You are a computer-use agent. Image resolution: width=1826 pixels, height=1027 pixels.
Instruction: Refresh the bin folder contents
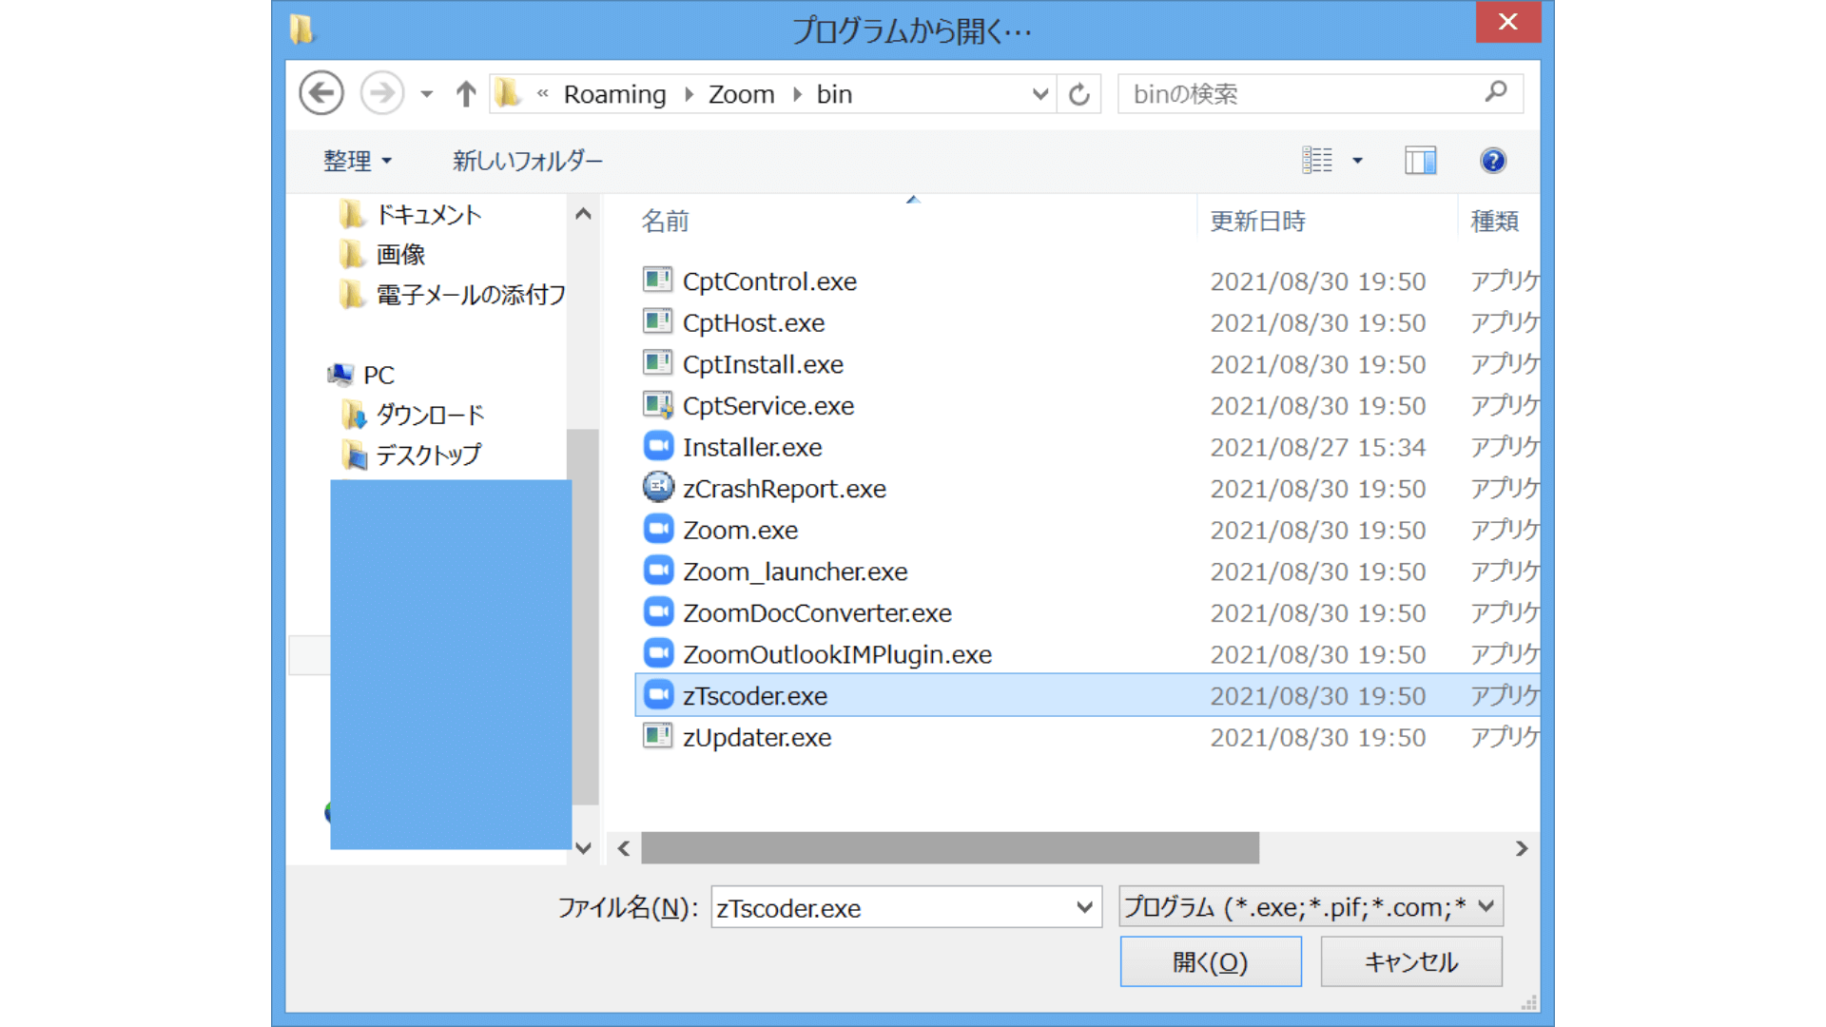pos(1079,93)
